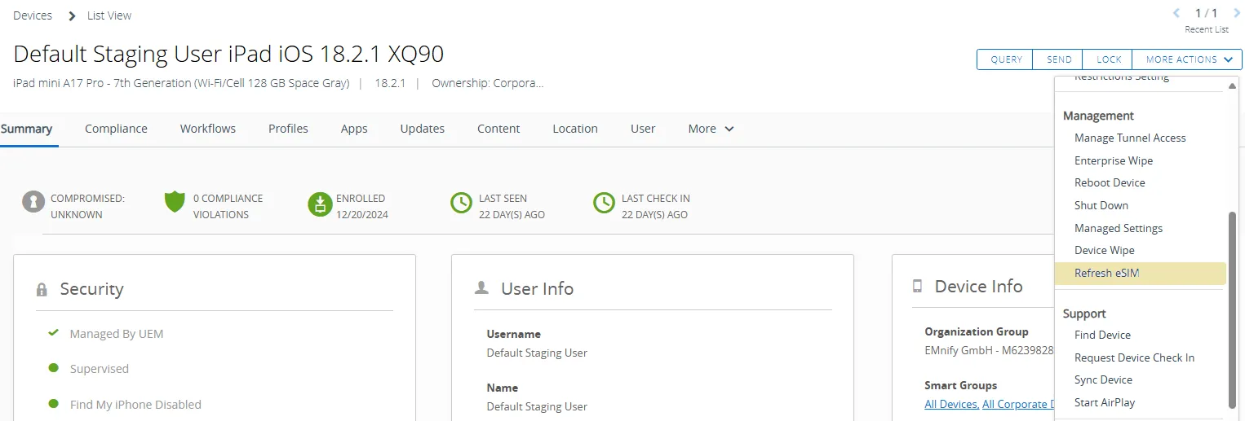This screenshot has width=1245, height=421.
Task: Choose Enterprise Wipe in Management menu
Action: click(x=1114, y=160)
